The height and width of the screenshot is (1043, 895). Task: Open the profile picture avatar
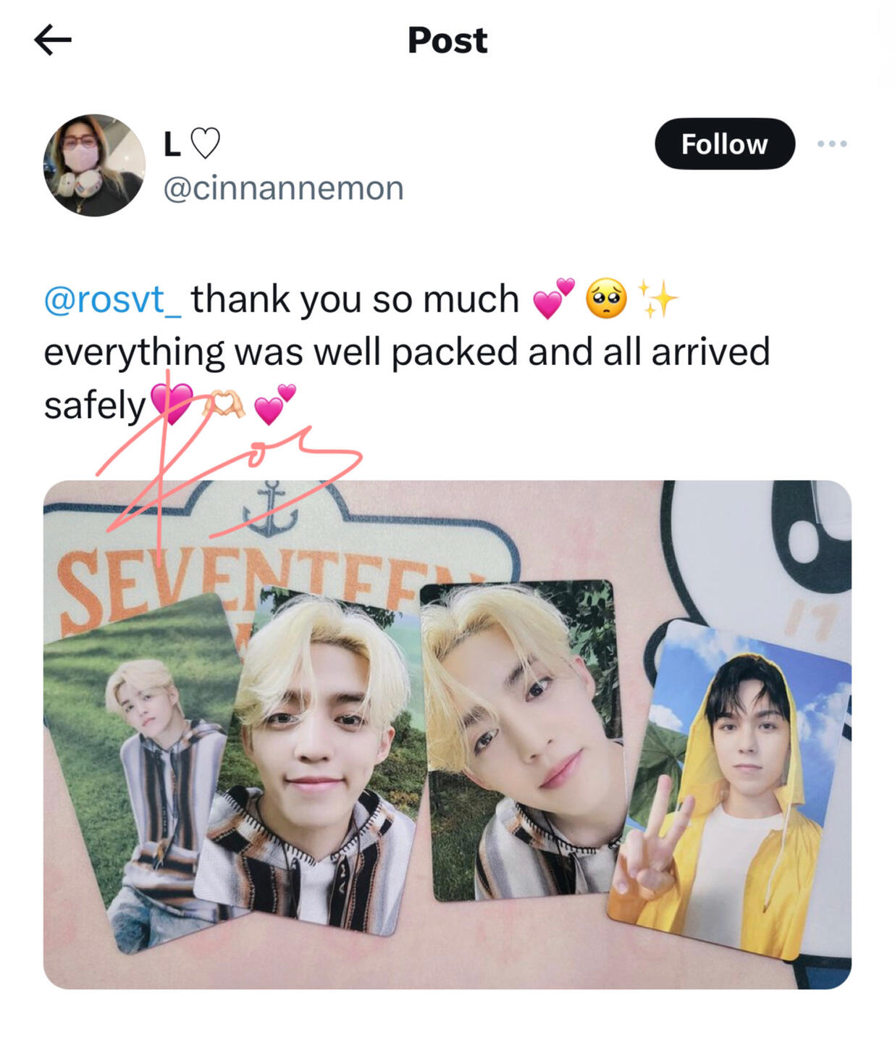94,165
